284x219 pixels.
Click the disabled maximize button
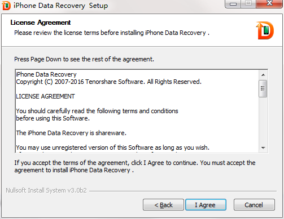[x=248, y=3]
